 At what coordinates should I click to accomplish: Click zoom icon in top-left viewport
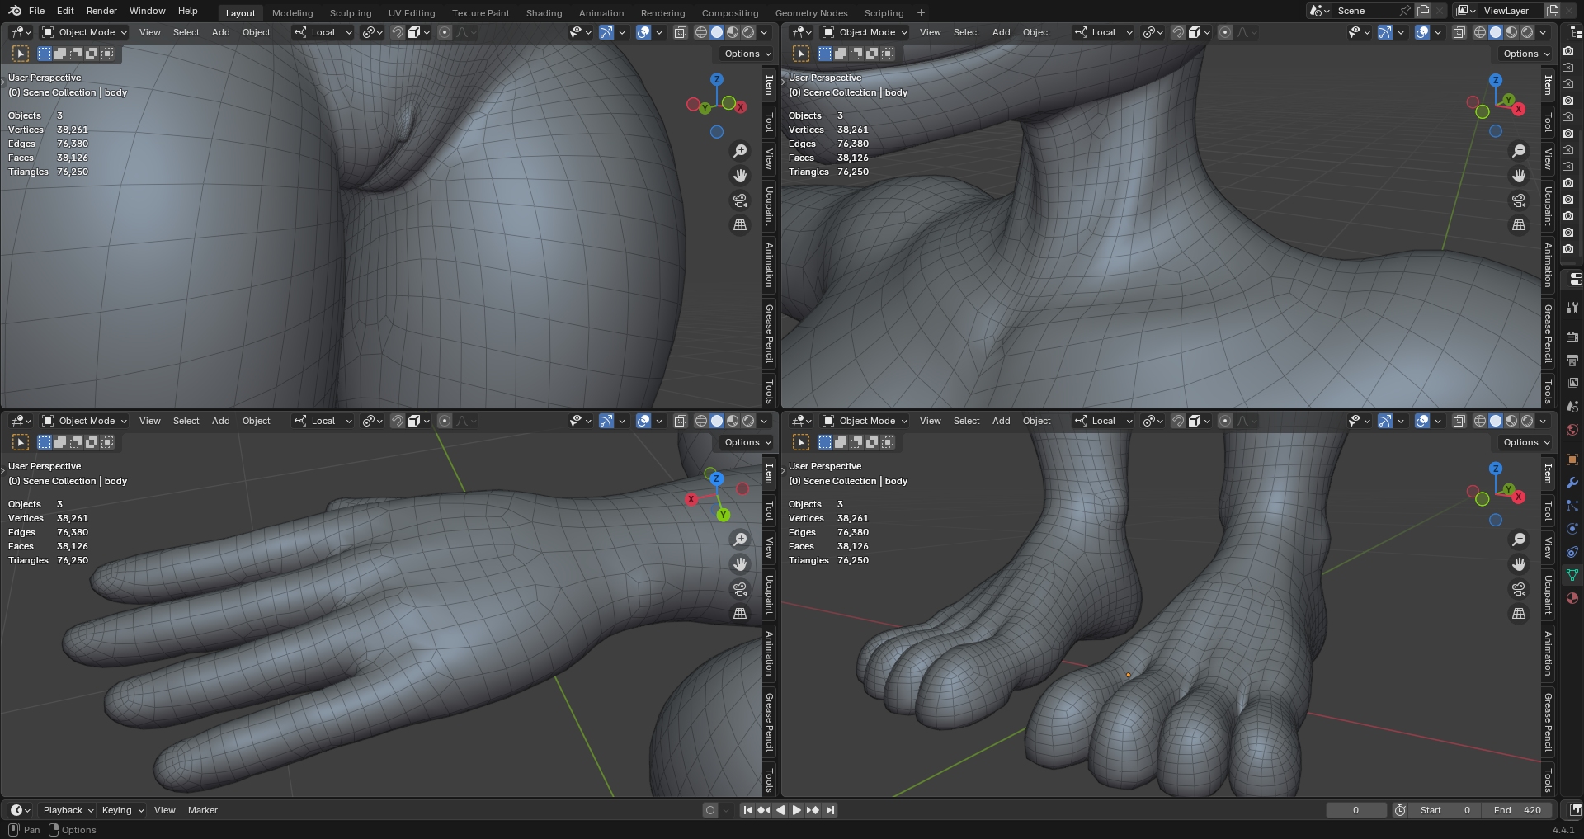(x=740, y=151)
